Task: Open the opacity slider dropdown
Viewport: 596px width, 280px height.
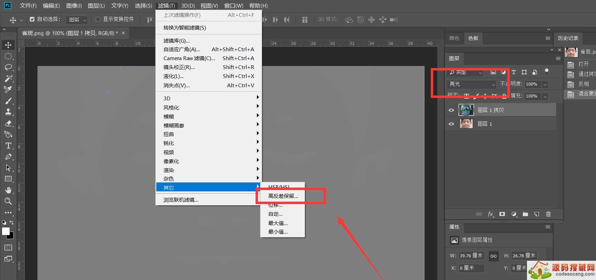Action: 545,84
